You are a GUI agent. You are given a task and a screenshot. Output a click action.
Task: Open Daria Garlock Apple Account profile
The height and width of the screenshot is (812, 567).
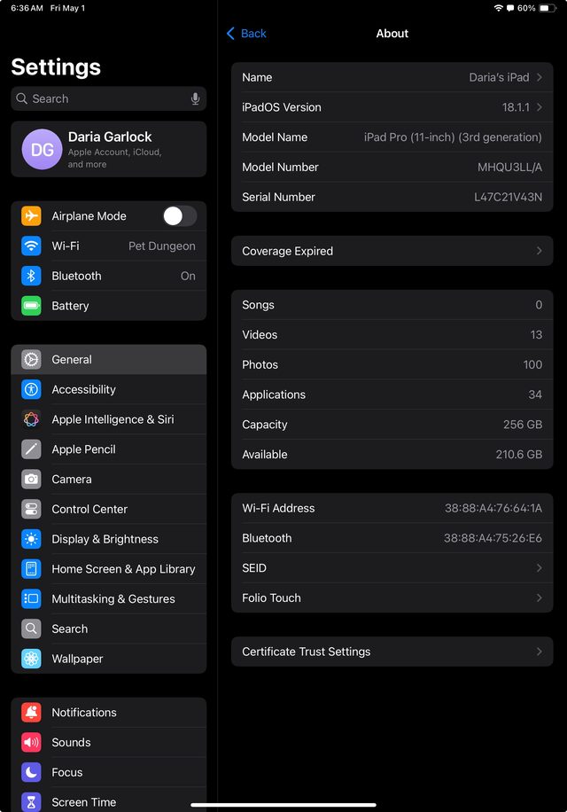pos(109,150)
